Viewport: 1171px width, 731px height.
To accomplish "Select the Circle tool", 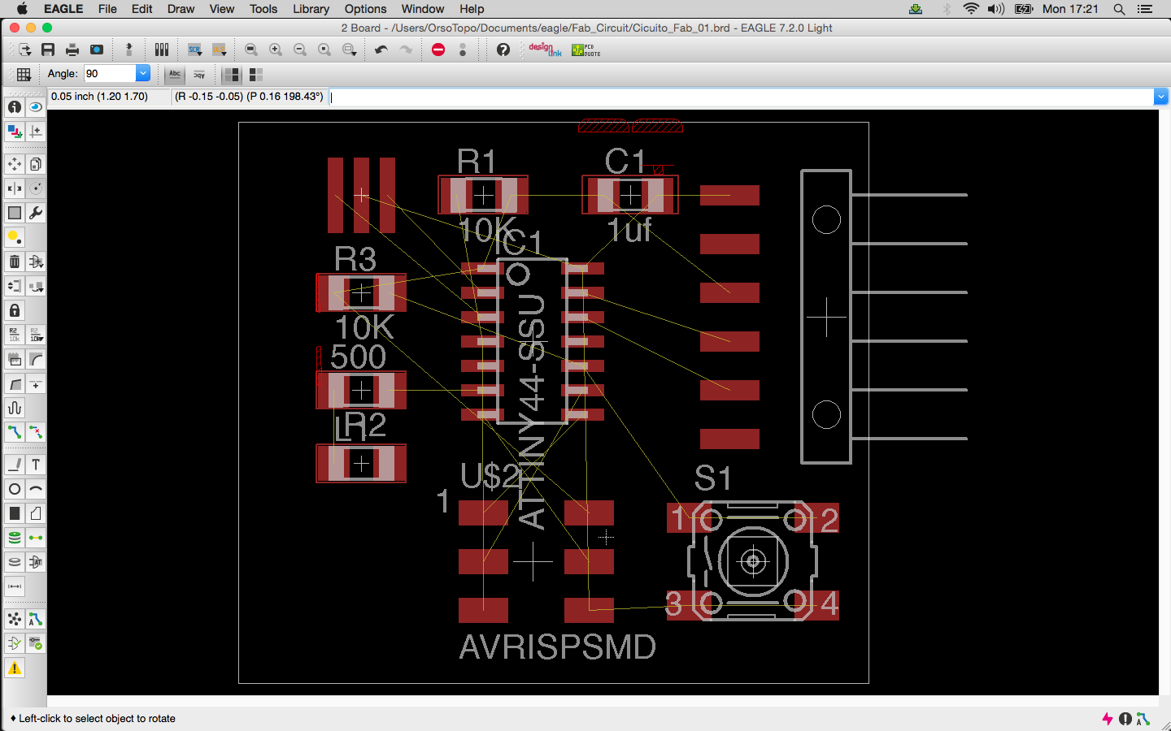I will [15, 489].
